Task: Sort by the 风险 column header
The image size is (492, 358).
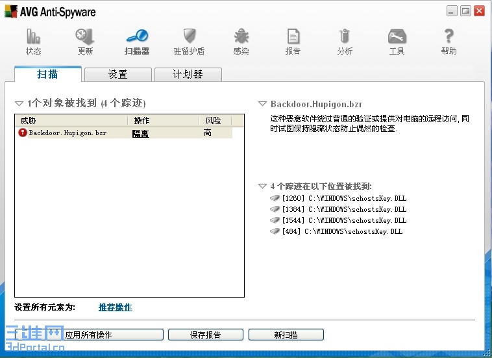Action: [215, 121]
